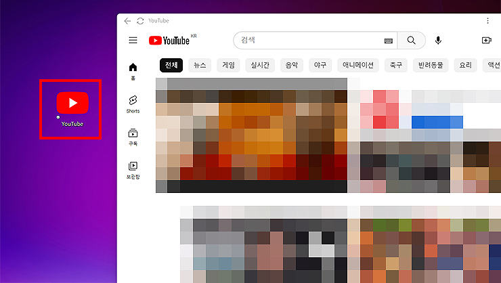This screenshot has width=501, height=283.
Task: Select the 실시간 category chip
Action: [260, 65]
